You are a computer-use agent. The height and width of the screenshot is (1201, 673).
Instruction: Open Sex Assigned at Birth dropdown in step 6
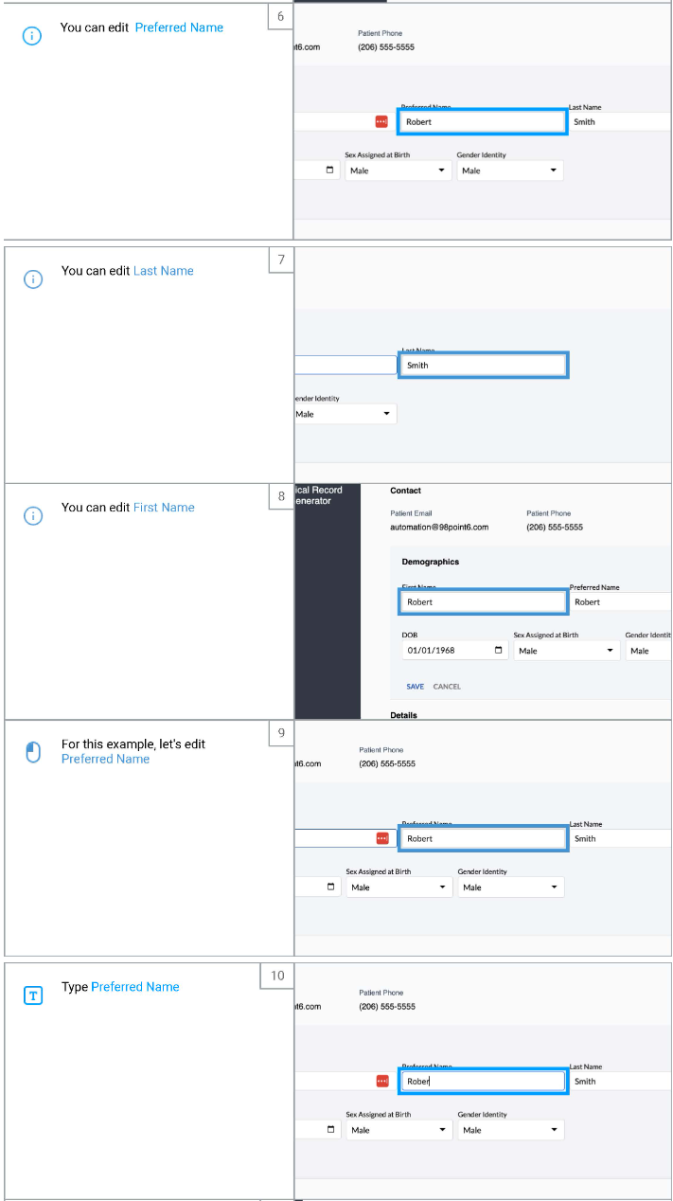[x=398, y=170]
